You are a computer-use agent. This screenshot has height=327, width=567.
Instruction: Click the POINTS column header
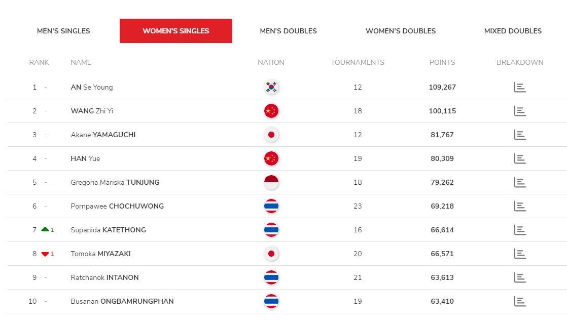click(x=442, y=62)
